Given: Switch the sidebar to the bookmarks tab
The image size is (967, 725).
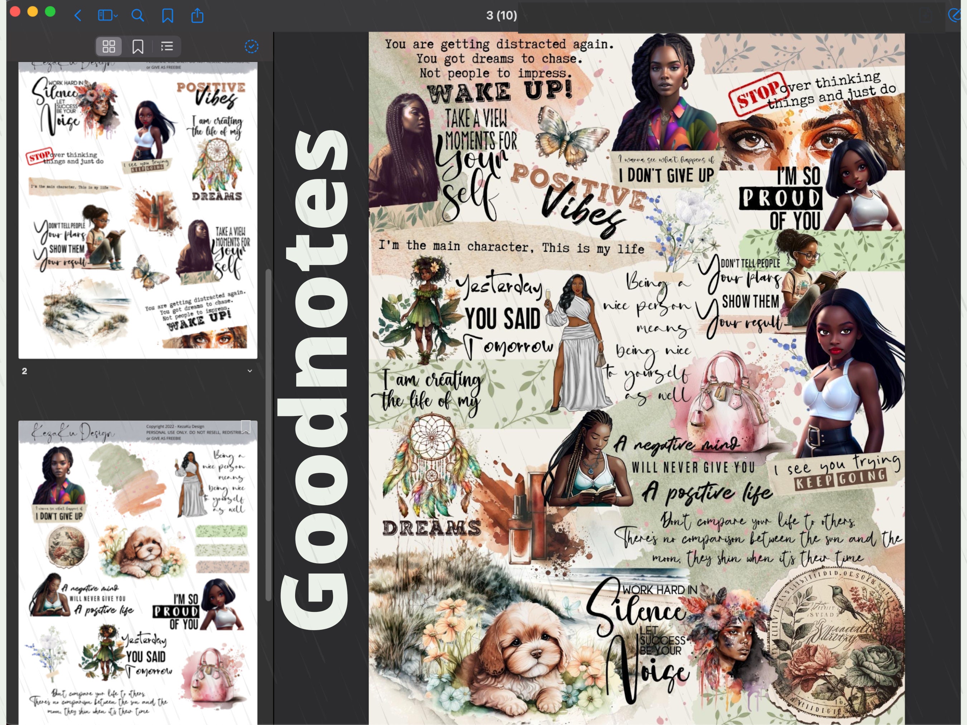Looking at the screenshot, I should tap(138, 46).
